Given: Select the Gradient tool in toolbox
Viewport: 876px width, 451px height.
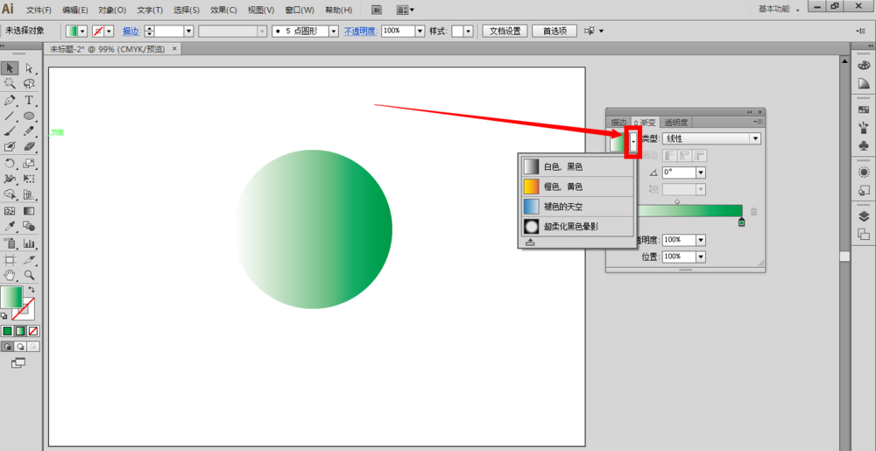Looking at the screenshot, I should [29, 211].
